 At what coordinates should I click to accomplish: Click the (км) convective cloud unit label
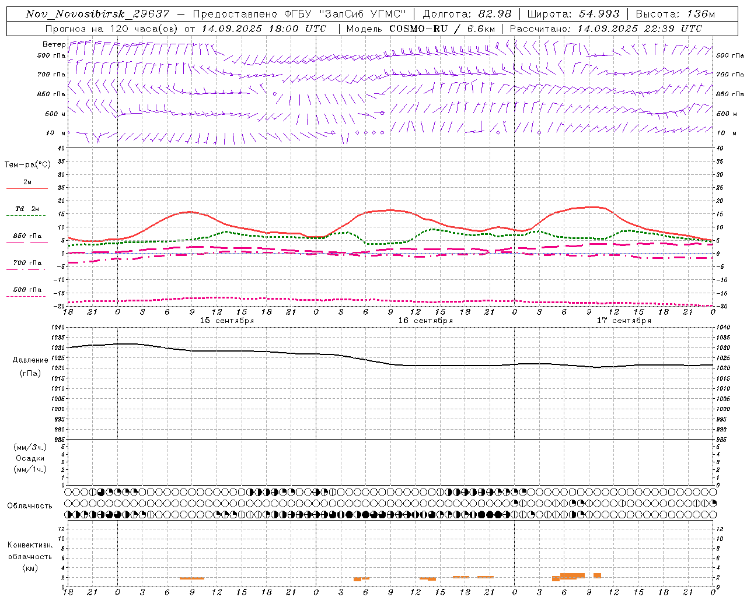coord(30,568)
